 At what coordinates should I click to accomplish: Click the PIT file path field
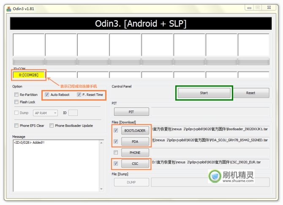coord(210,112)
